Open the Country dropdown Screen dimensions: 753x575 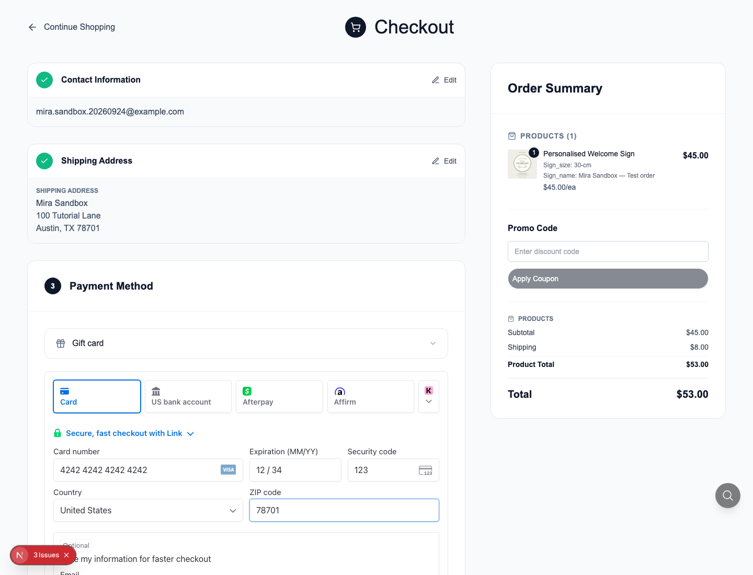[x=148, y=510]
